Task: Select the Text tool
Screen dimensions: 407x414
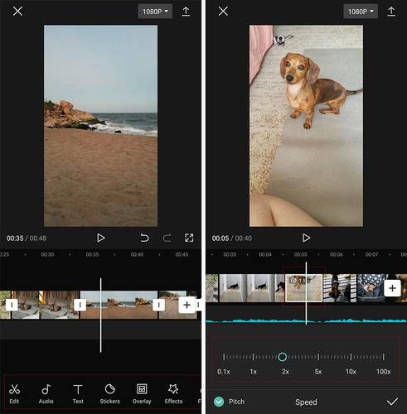Action: [x=78, y=394]
